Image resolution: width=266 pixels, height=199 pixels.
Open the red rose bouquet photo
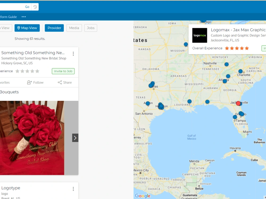click(x=32, y=138)
